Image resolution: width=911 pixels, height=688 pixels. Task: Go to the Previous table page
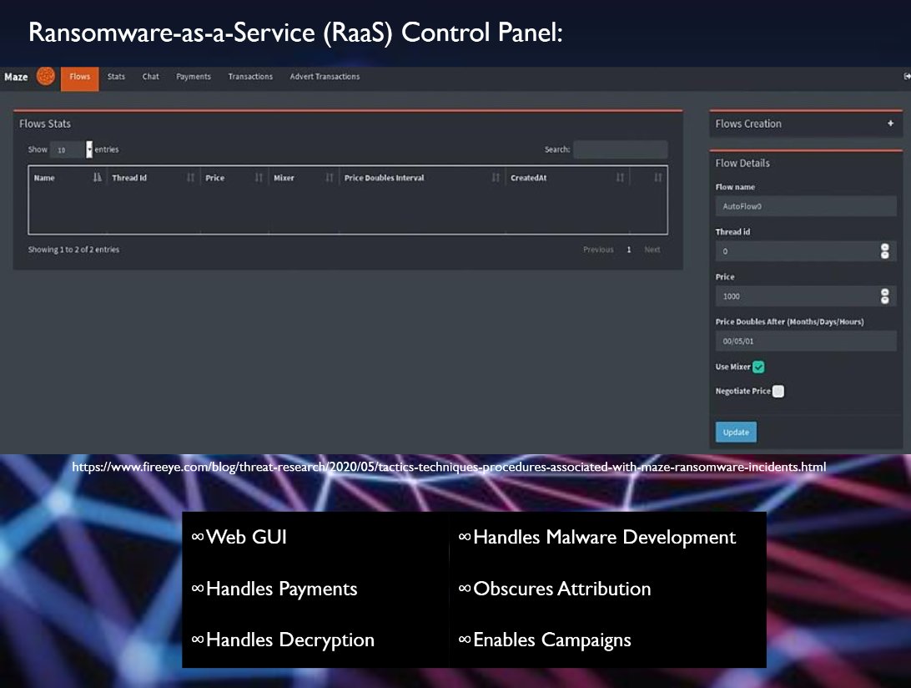pyautogui.click(x=598, y=250)
